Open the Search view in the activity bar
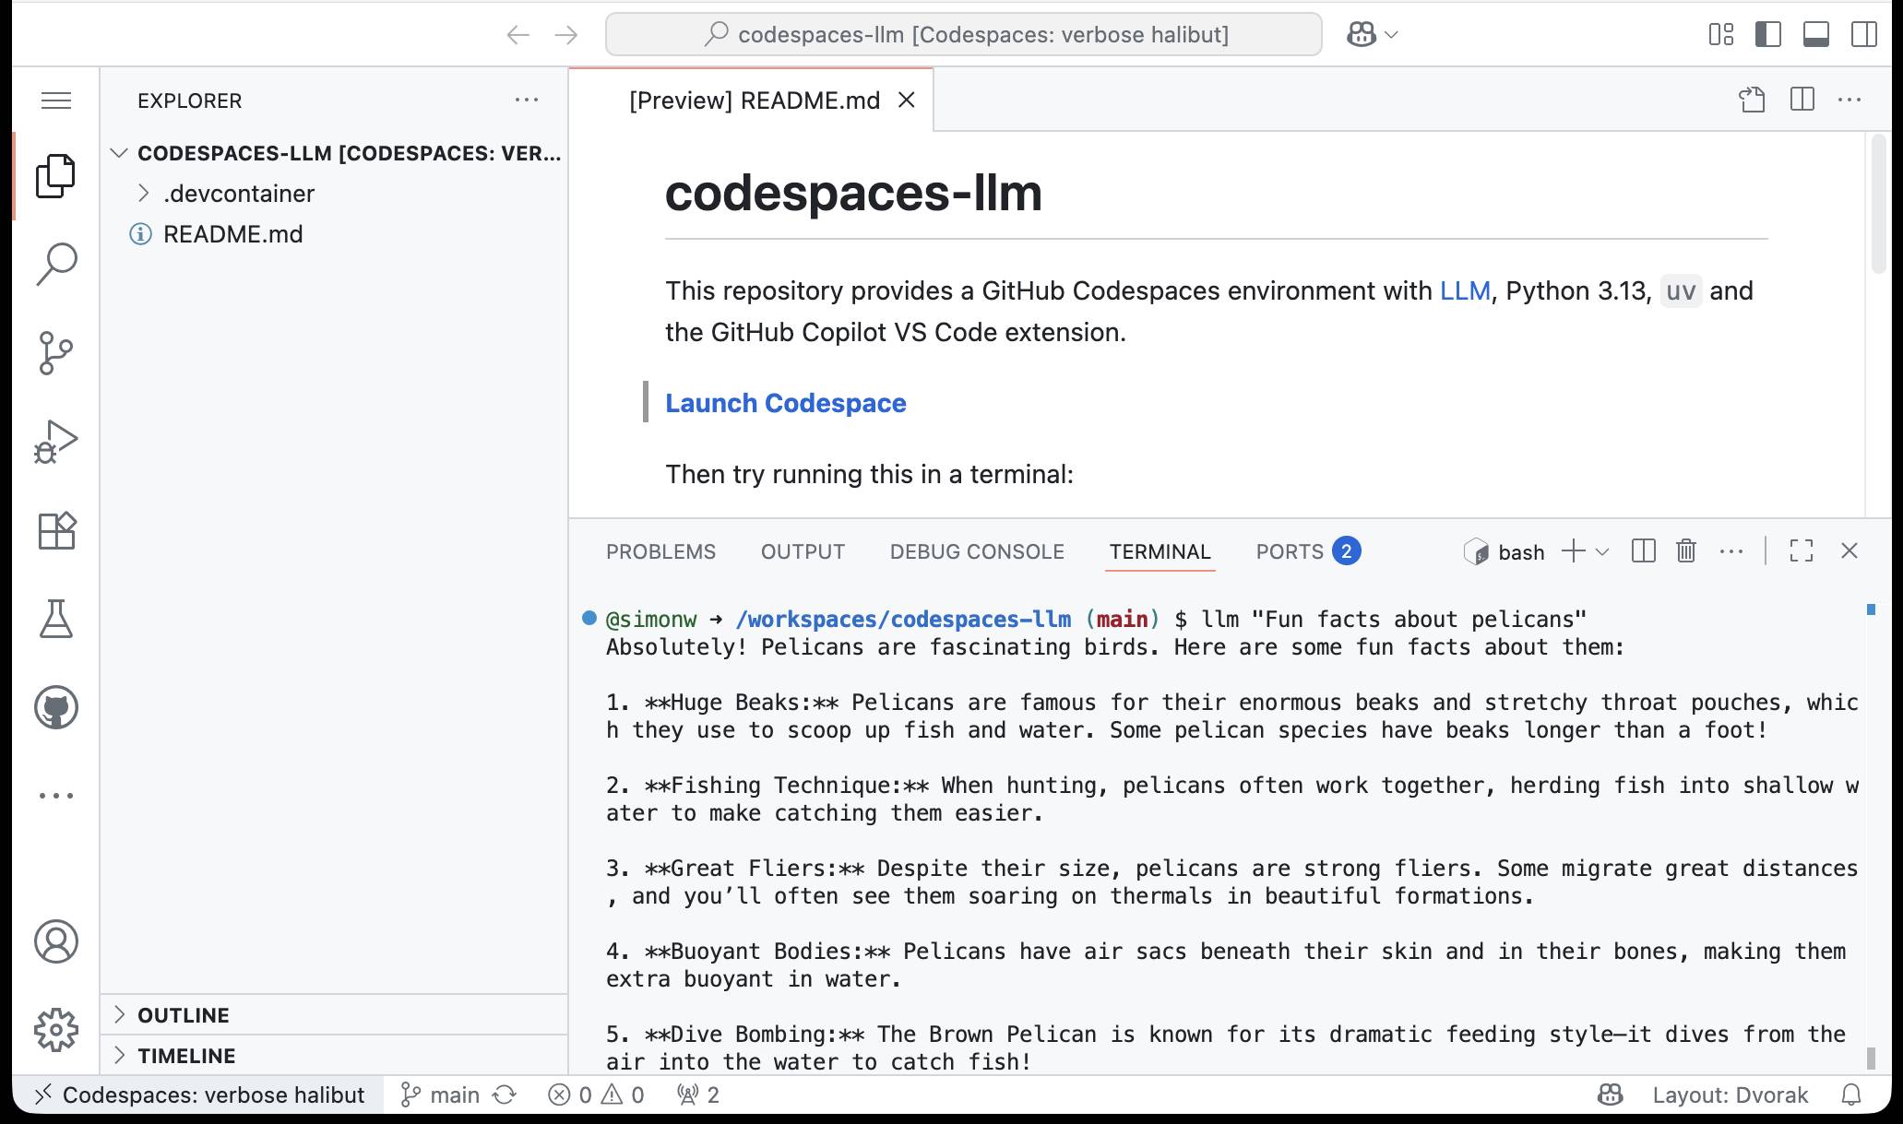The image size is (1903, 1124). click(56, 263)
